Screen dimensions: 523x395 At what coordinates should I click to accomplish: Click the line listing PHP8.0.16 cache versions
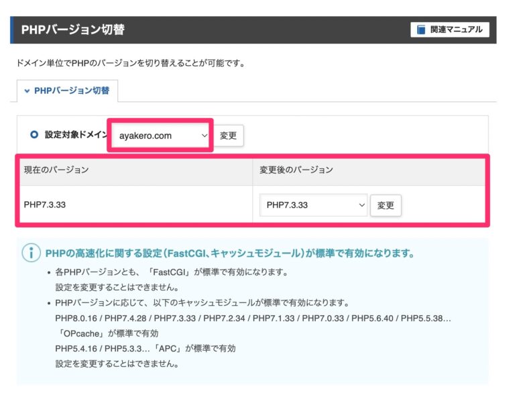point(253,319)
